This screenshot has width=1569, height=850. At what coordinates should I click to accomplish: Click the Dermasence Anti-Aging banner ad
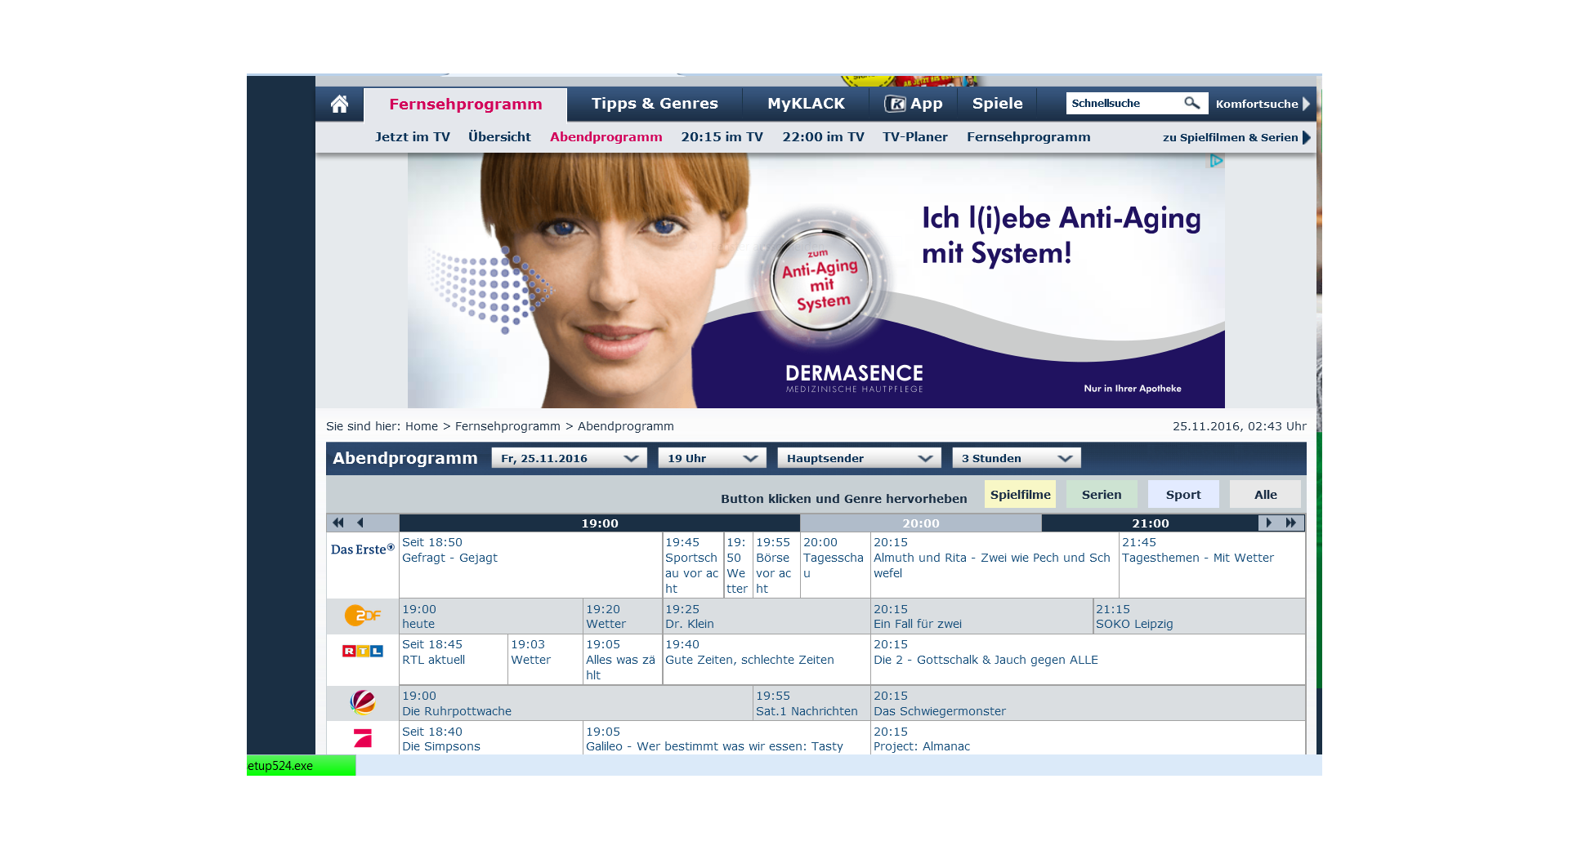click(816, 280)
